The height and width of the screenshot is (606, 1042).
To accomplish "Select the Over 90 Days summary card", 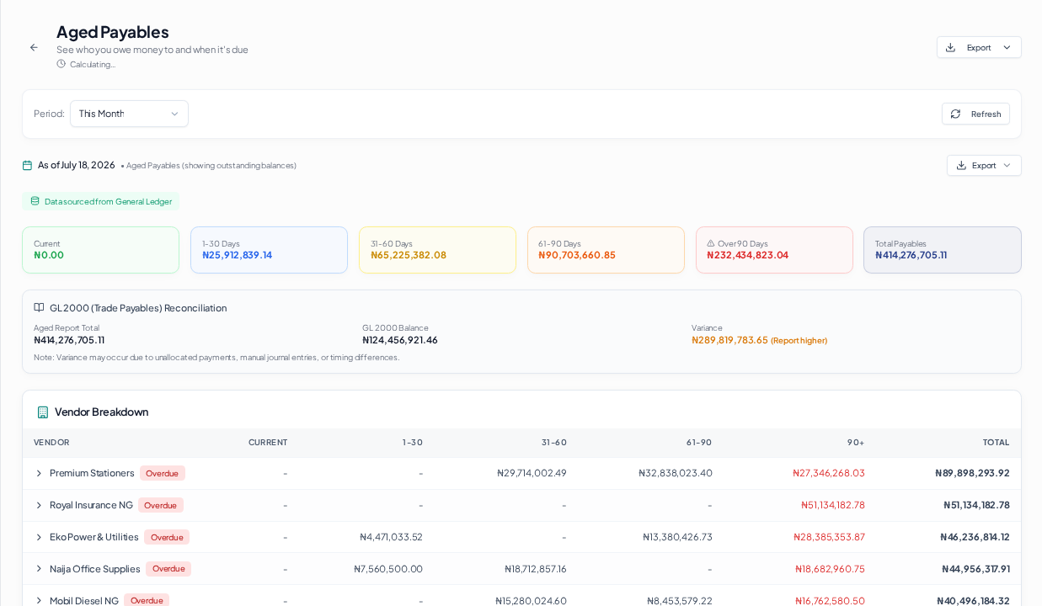I will (774, 250).
